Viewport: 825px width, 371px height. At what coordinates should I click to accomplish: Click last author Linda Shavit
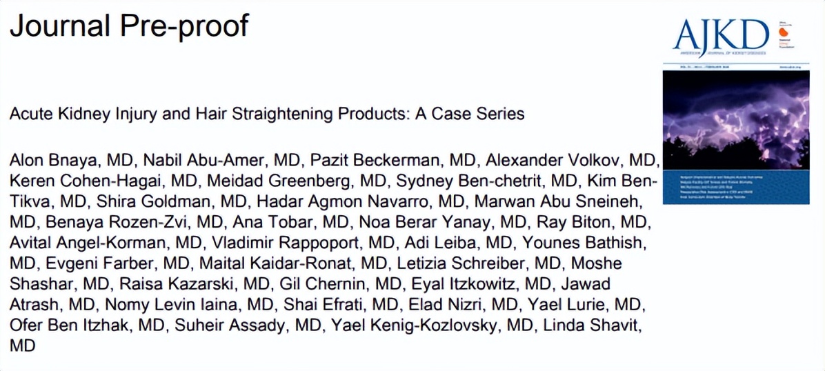[592, 324]
